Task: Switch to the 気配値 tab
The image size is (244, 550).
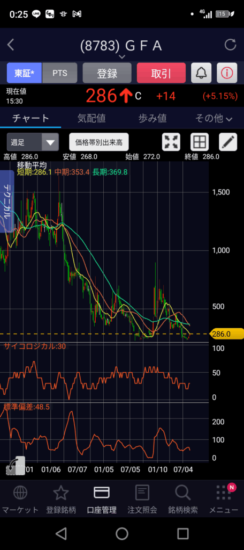Action: pos(91,119)
